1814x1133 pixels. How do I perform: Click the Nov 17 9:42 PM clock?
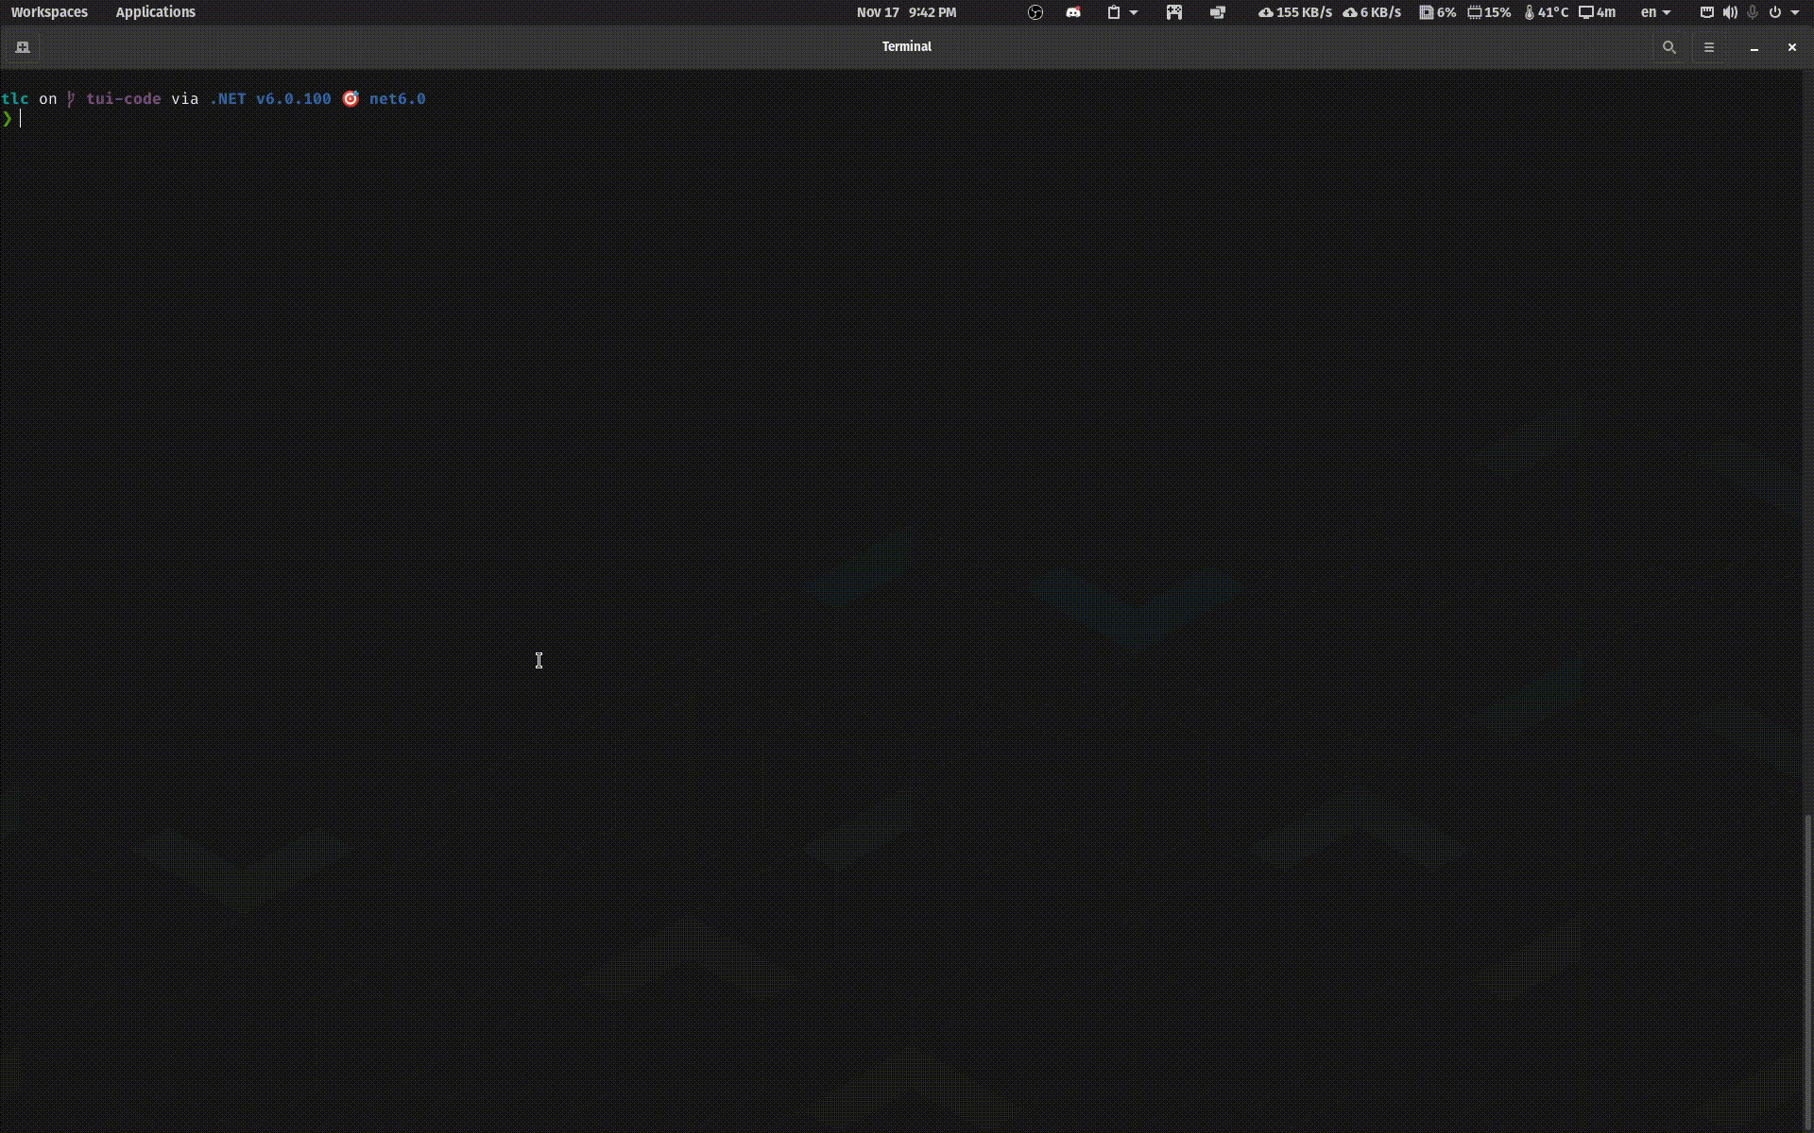[x=906, y=12]
